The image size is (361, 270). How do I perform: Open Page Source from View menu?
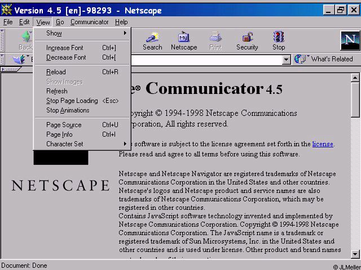pos(82,125)
